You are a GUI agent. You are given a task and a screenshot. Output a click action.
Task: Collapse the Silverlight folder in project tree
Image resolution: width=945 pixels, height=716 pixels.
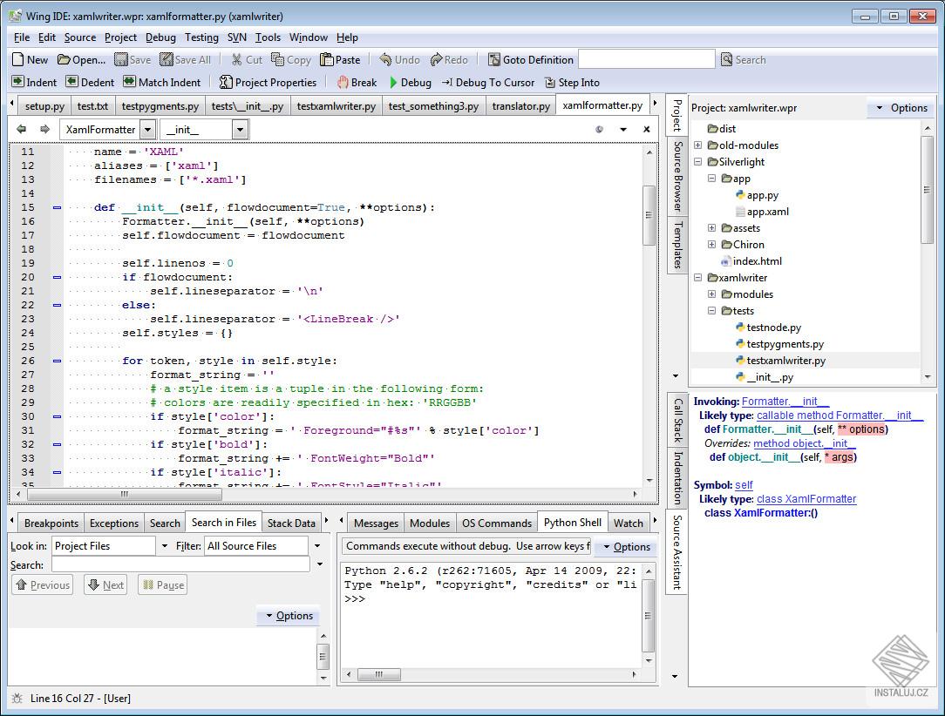coord(698,162)
